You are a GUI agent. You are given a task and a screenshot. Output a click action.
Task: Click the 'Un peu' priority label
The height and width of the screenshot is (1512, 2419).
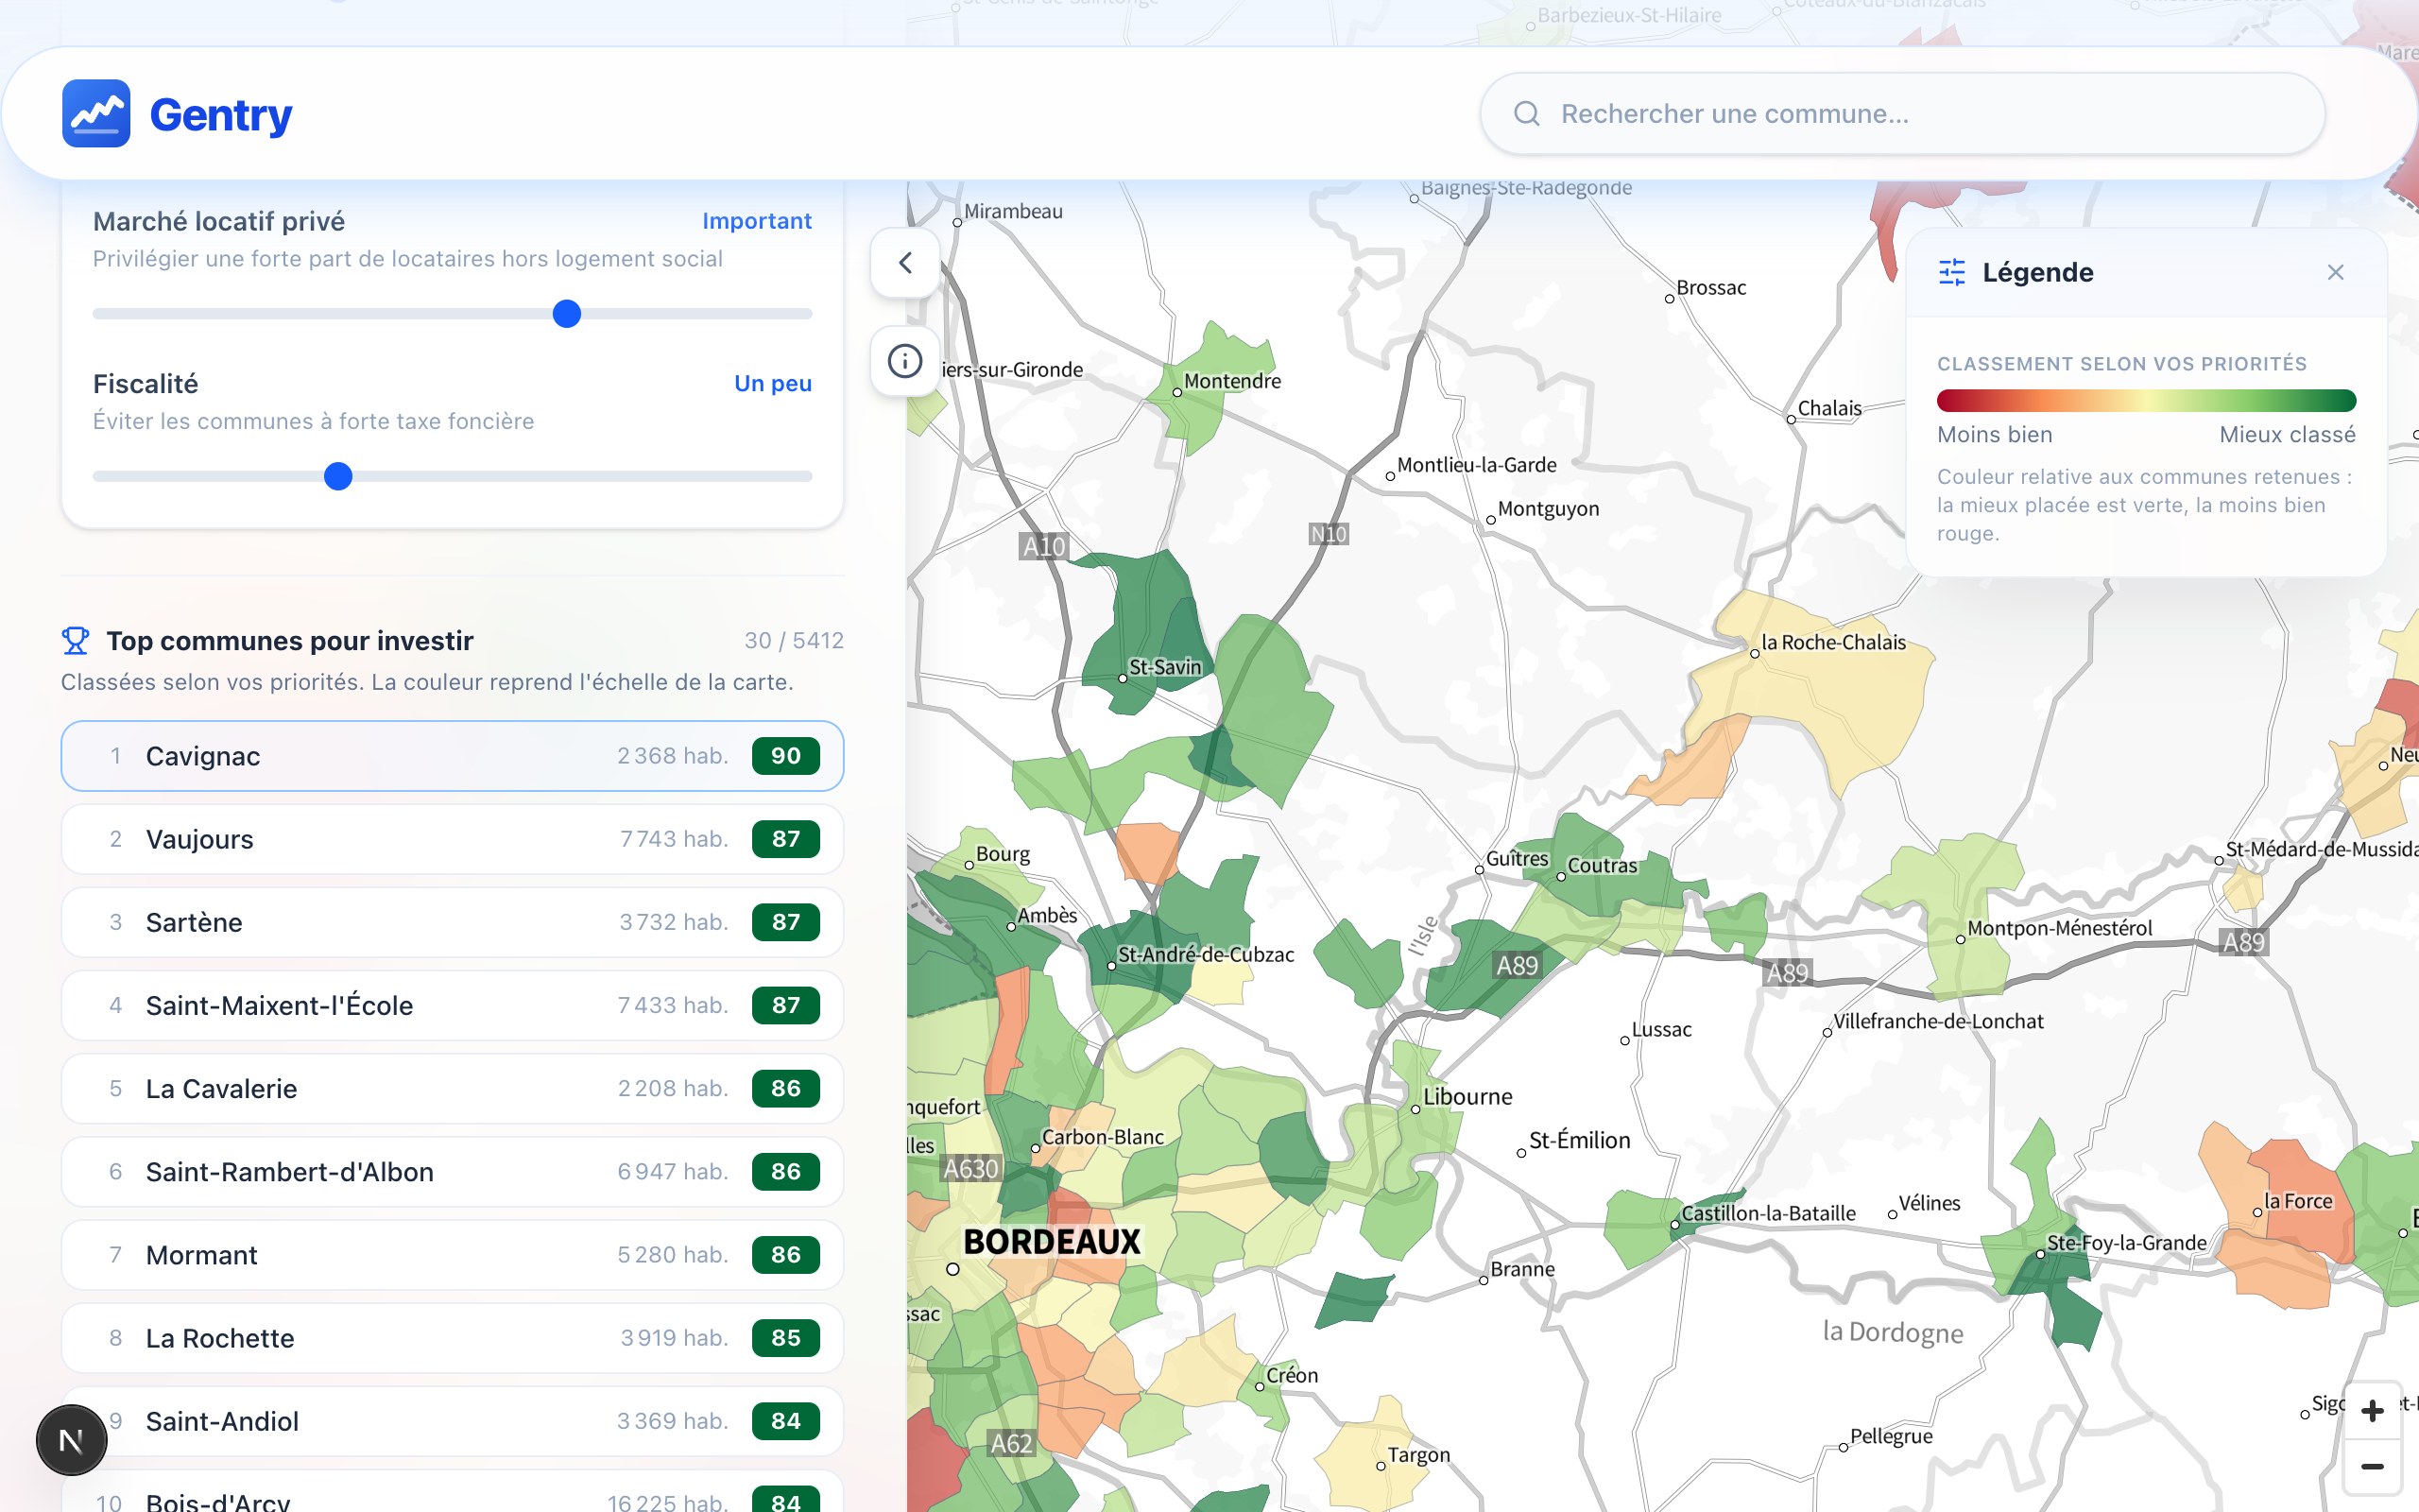click(x=773, y=384)
